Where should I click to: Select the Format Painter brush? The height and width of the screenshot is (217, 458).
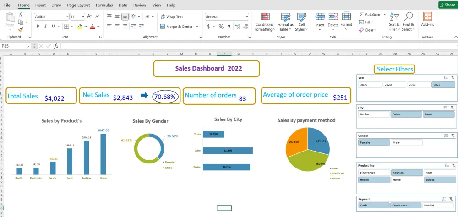click(x=21, y=29)
